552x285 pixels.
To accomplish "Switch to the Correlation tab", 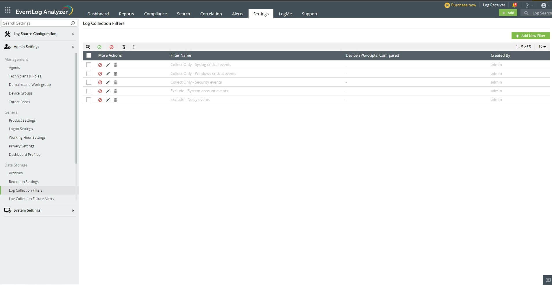I will (x=211, y=14).
